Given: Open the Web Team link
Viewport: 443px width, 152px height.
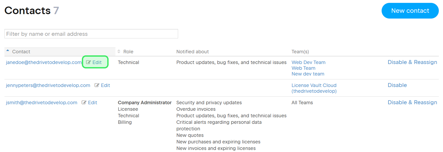Looking at the screenshot, I should click(x=303, y=68).
